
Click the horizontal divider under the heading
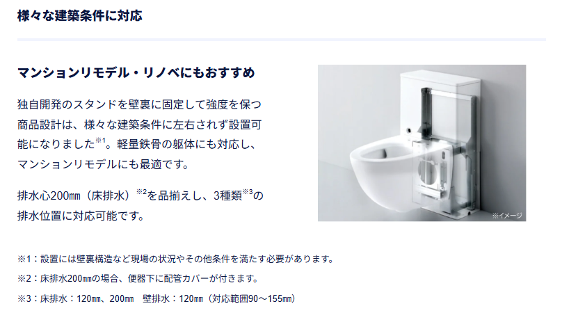[x=282, y=40]
